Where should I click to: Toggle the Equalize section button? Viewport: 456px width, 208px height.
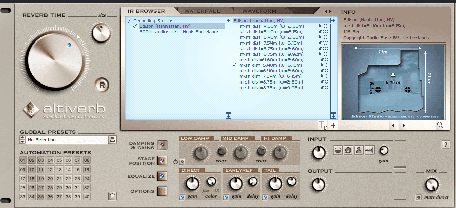pos(162,176)
